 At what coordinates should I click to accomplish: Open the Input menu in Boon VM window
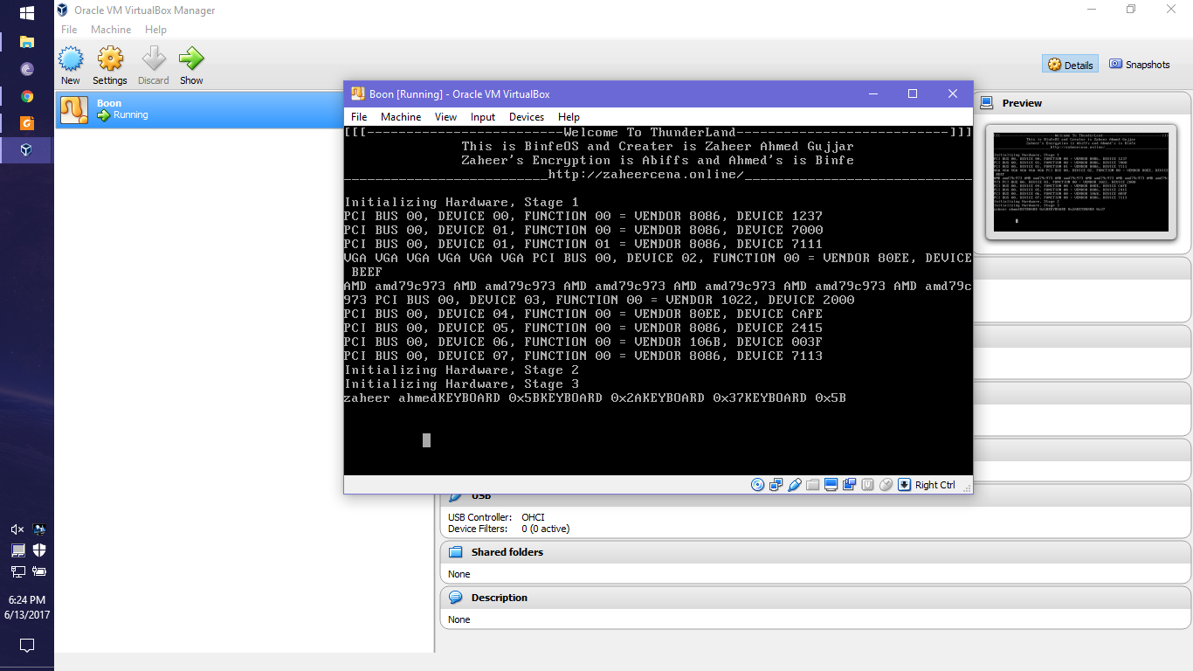pos(483,117)
